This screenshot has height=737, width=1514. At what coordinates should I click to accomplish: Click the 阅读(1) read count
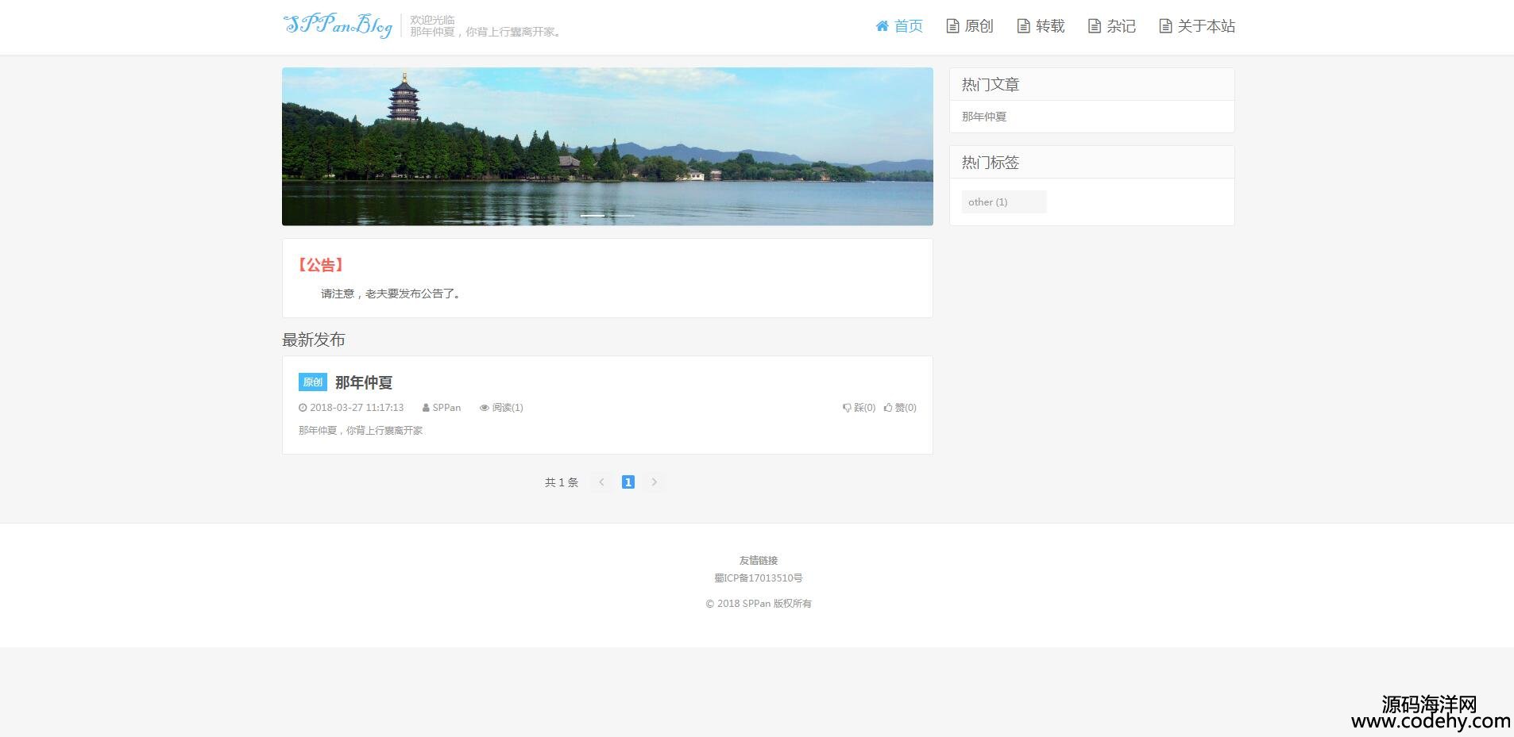[x=508, y=408]
